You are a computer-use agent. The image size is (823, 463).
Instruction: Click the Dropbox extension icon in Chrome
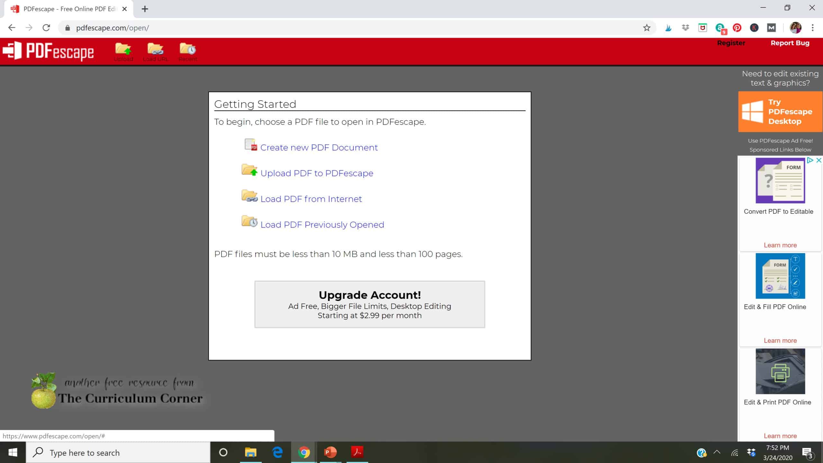(x=685, y=28)
